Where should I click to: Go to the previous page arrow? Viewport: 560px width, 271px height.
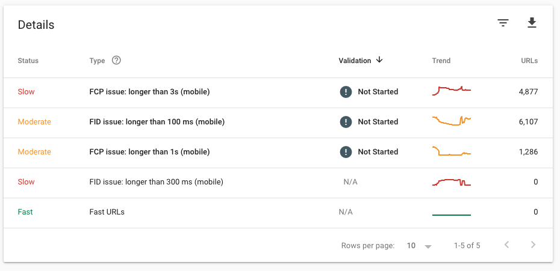(x=506, y=245)
